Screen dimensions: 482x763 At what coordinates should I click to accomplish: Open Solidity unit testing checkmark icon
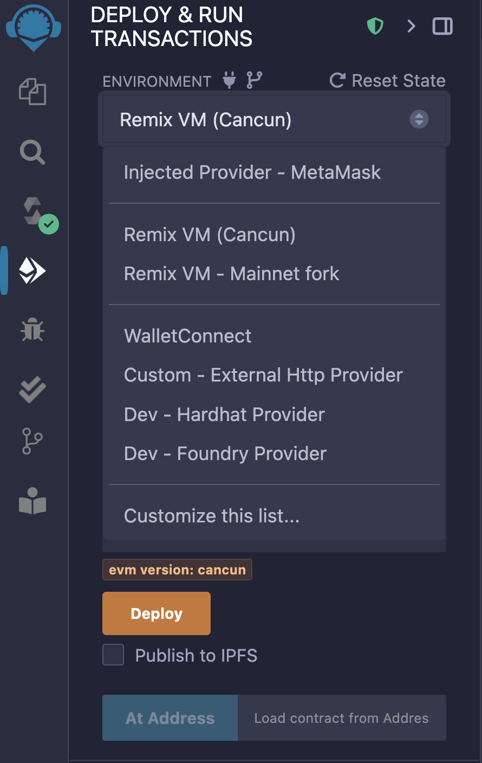pos(32,389)
